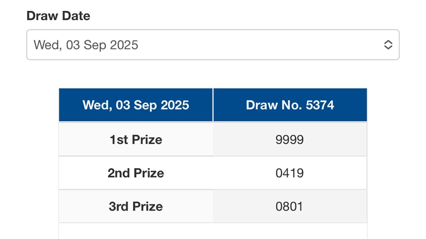
Task: Click the year '2025' in the date selector
Action: (124, 45)
